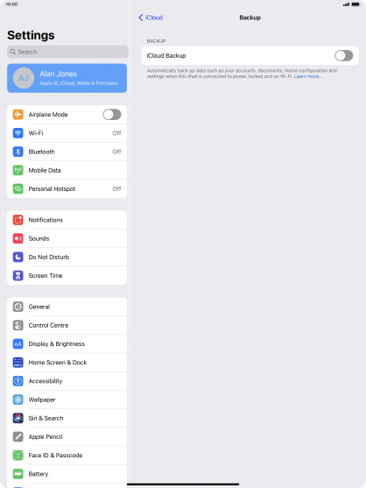Follow the Learn more link
The width and height of the screenshot is (366, 488).
coord(308,76)
